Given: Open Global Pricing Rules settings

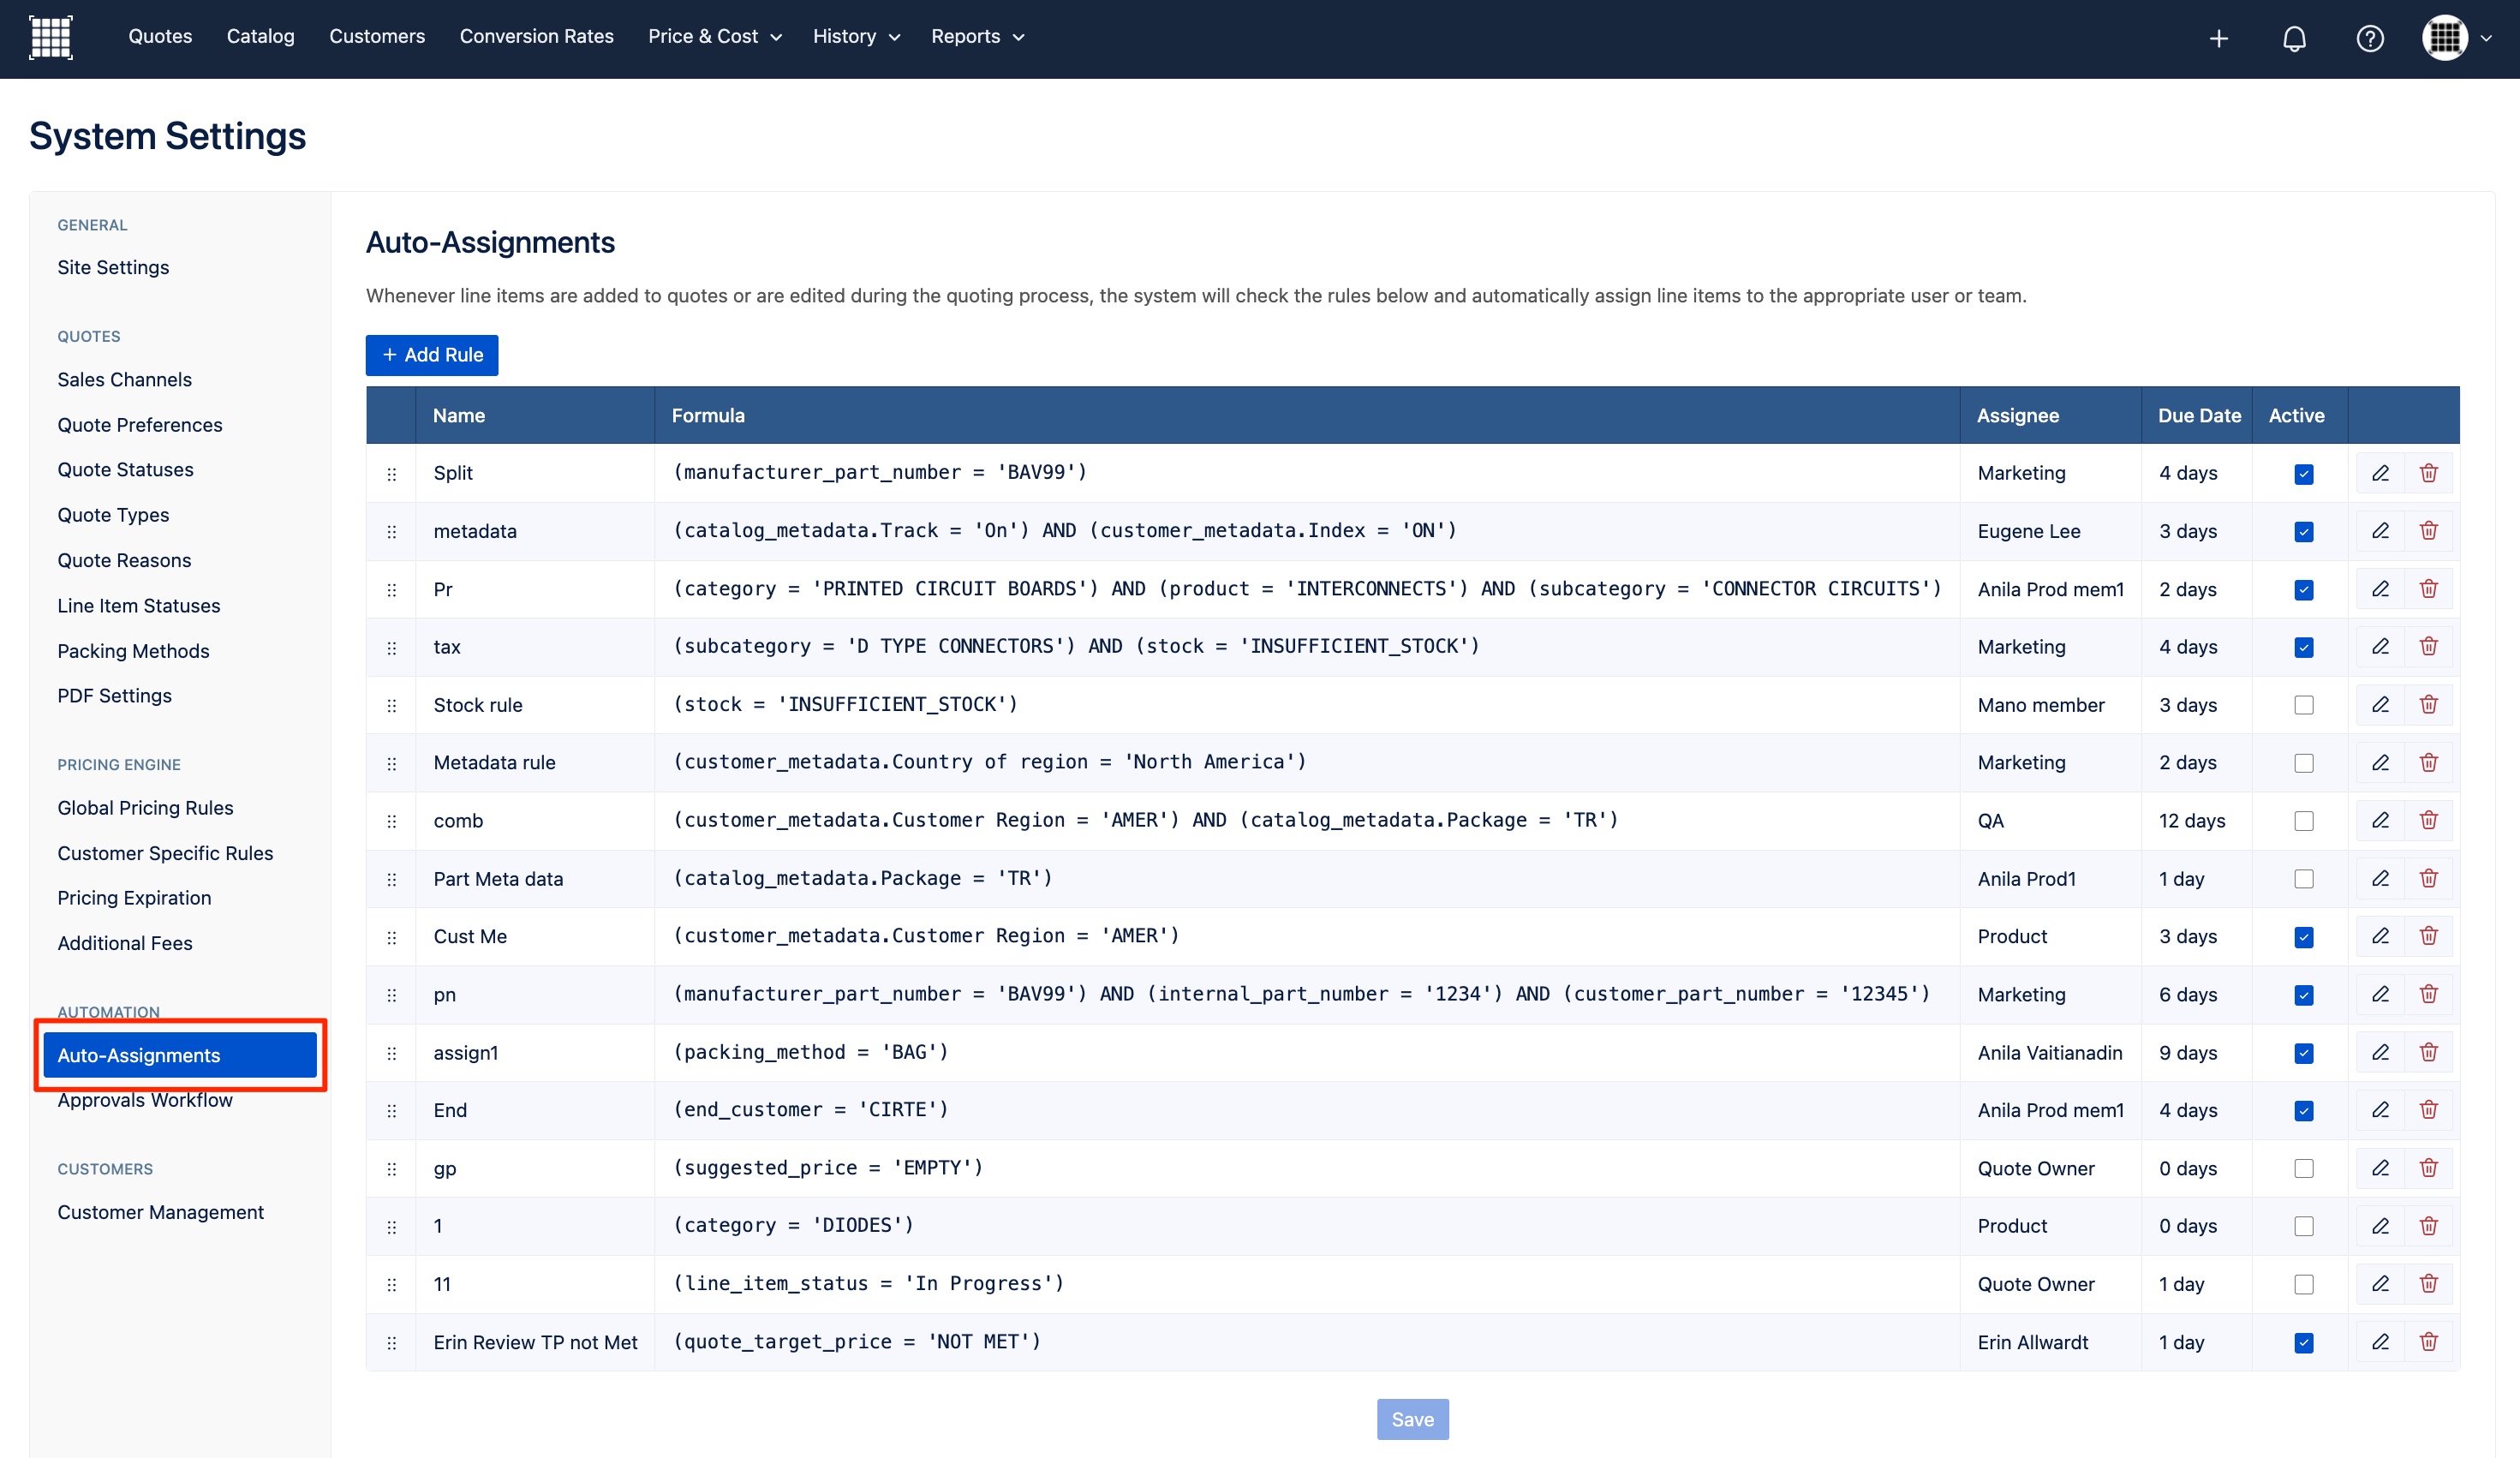Looking at the screenshot, I should click(x=145, y=808).
